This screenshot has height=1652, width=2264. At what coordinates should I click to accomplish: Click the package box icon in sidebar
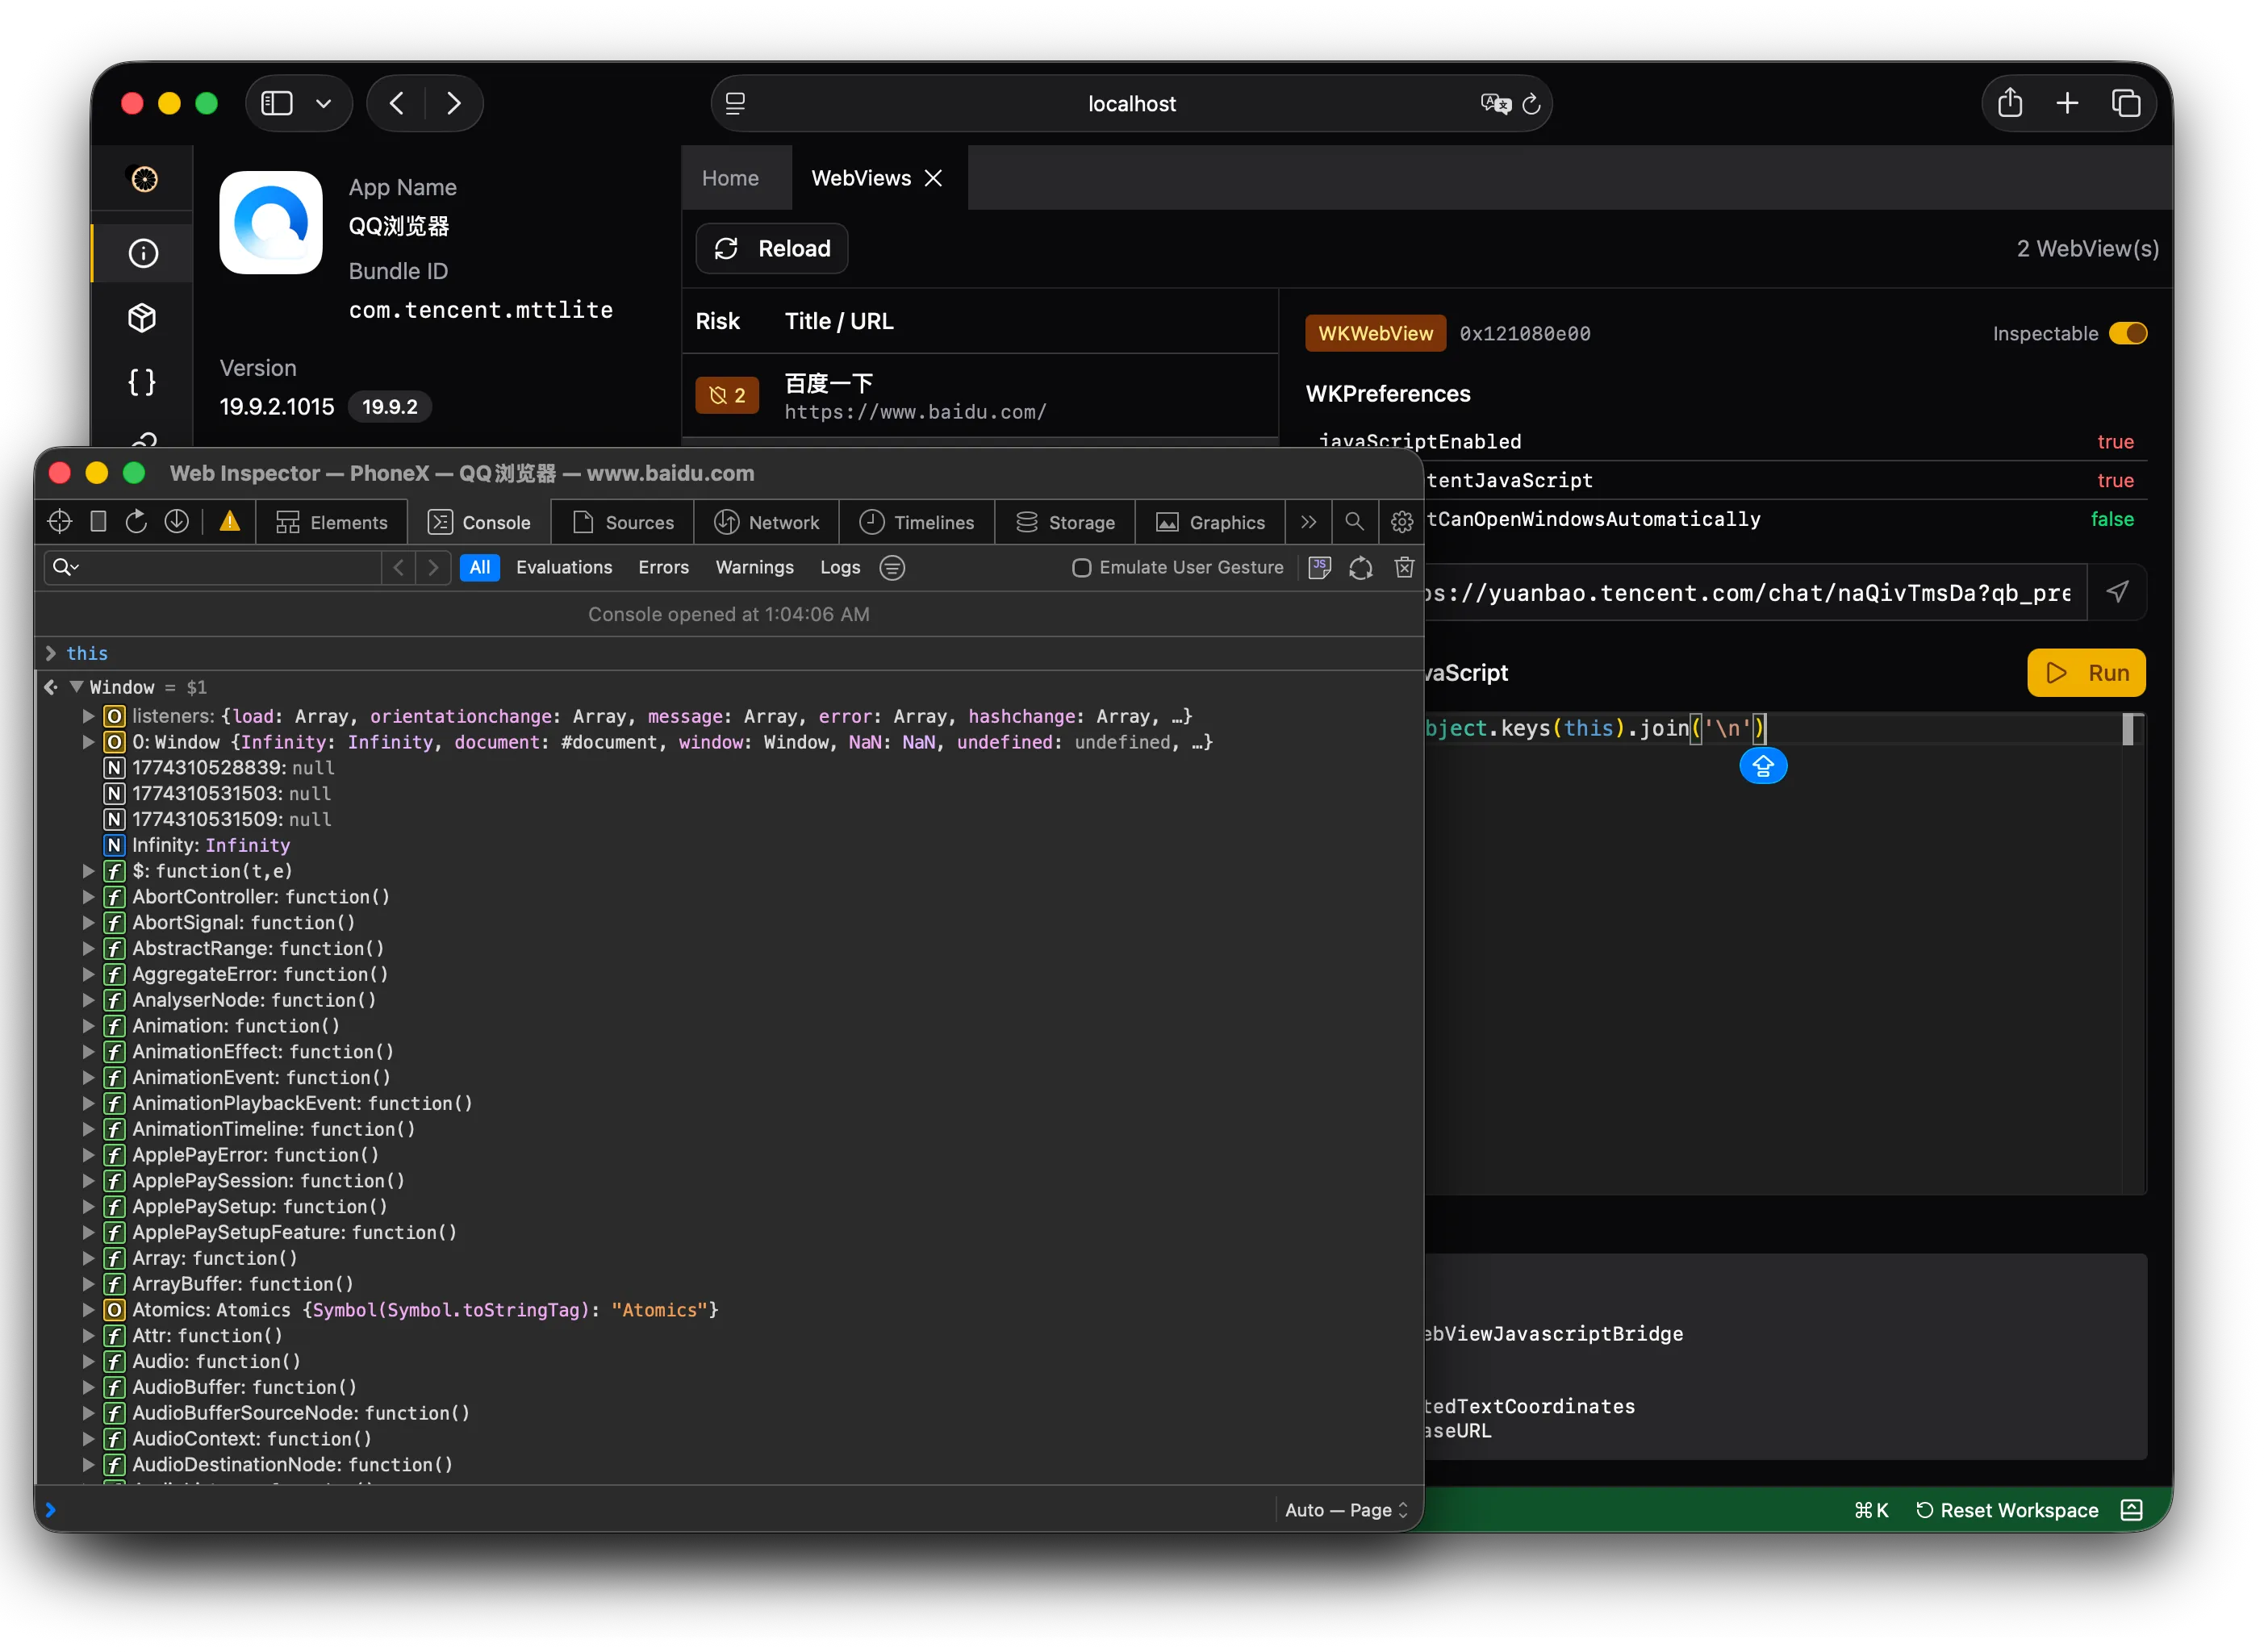142,317
